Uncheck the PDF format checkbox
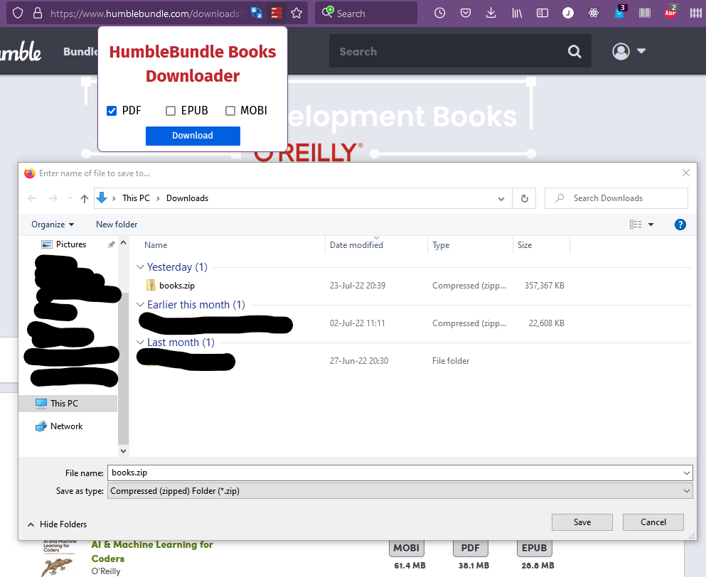The image size is (706, 577). (112, 111)
